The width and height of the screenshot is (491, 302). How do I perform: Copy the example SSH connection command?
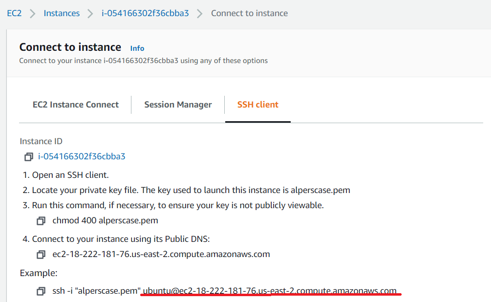click(41, 290)
